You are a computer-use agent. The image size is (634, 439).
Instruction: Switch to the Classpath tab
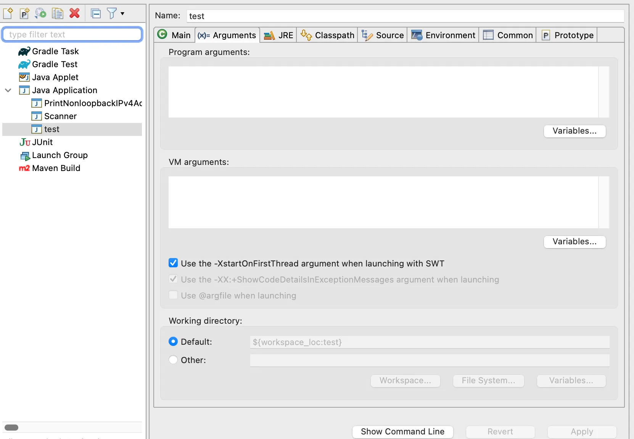click(327, 35)
